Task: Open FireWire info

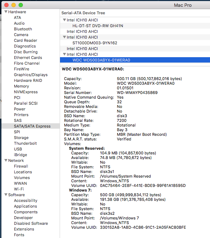Action: tap(21, 69)
